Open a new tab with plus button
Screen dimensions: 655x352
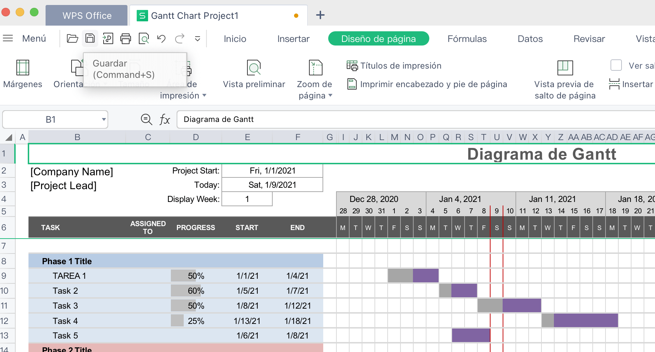pos(320,15)
